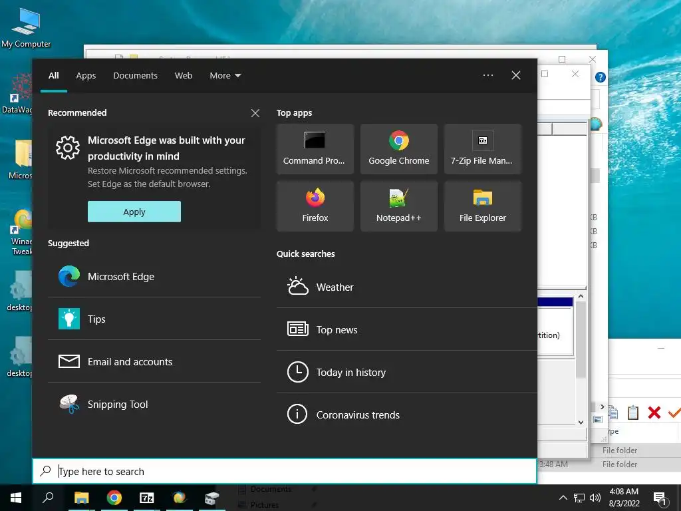
Task: Open the network icon in system tray
Action: (x=579, y=498)
